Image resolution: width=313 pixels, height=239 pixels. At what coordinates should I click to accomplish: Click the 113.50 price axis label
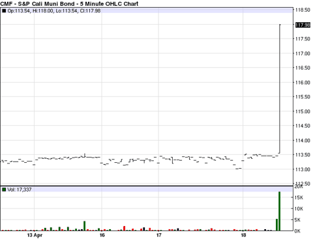tap(303, 155)
